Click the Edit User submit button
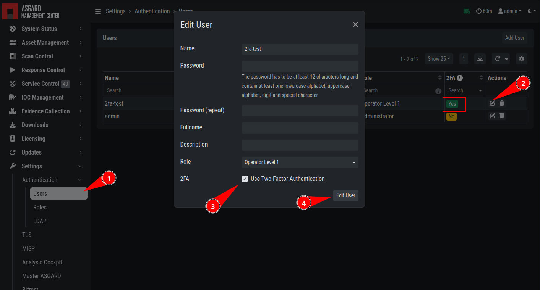Screen dimensions: 540x290 point(345,195)
